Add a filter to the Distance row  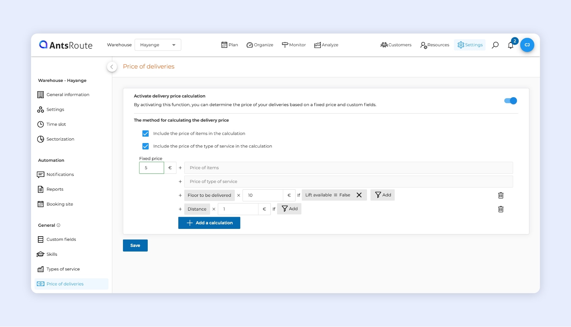(289, 209)
